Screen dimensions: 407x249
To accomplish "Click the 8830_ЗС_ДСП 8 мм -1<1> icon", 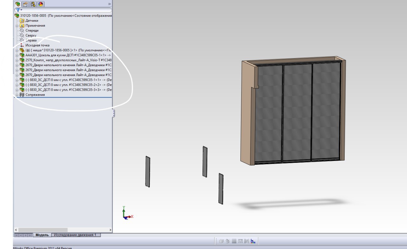I will click(22, 80).
